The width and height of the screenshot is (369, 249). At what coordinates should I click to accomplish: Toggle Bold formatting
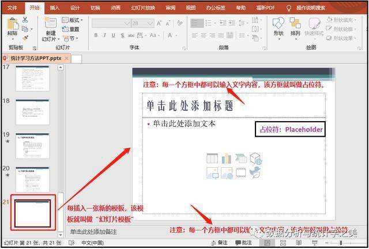click(x=96, y=35)
